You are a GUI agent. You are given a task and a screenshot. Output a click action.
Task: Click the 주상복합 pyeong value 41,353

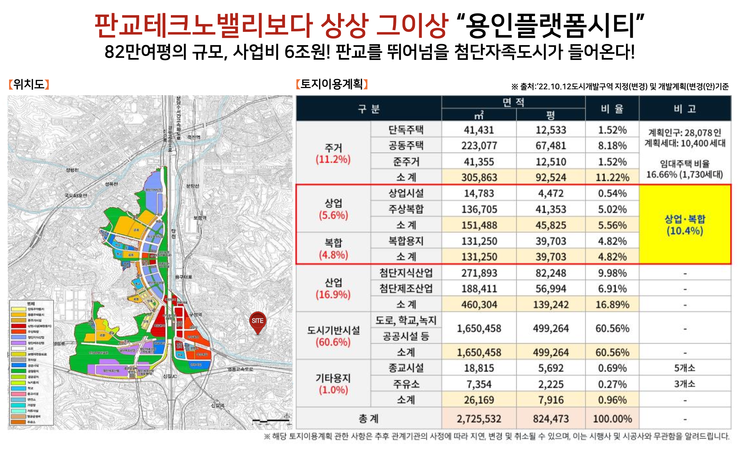[x=551, y=209]
